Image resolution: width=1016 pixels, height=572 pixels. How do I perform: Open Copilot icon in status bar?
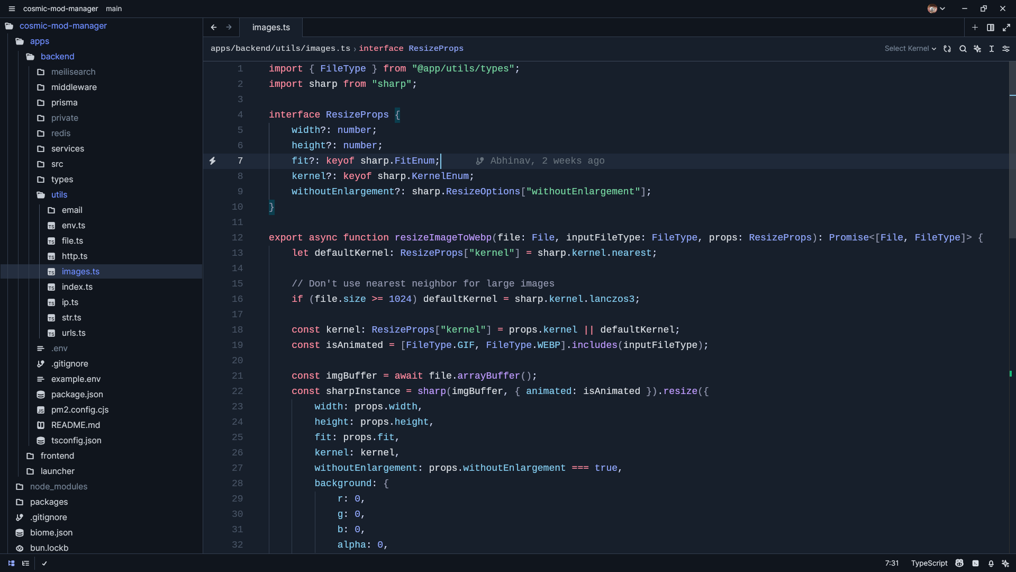coord(959,563)
